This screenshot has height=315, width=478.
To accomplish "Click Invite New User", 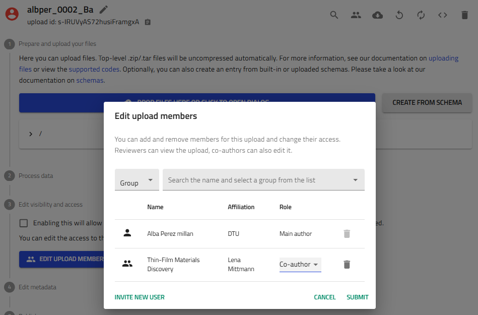I will click(x=140, y=297).
